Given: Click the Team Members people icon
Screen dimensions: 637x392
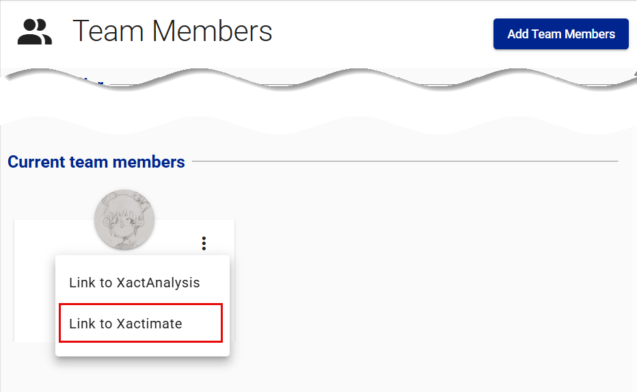Looking at the screenshot, I should click(x=35, y=32).
